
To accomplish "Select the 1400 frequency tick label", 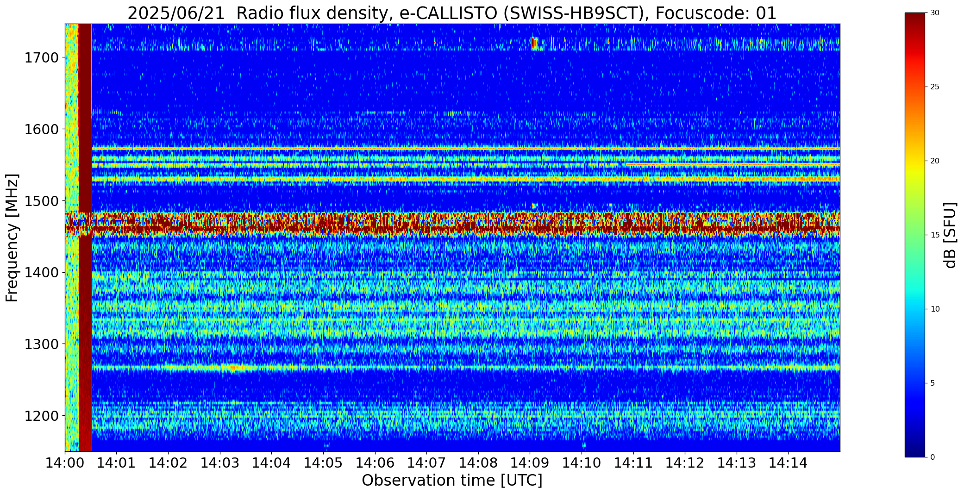I will 41,273.
